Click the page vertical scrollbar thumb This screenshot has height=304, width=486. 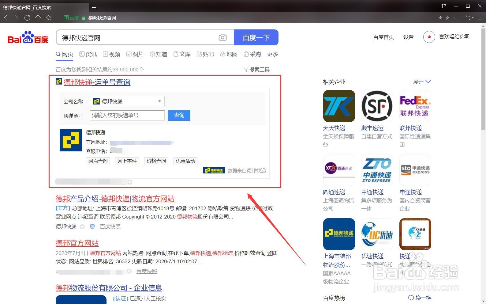pos(483,80)
